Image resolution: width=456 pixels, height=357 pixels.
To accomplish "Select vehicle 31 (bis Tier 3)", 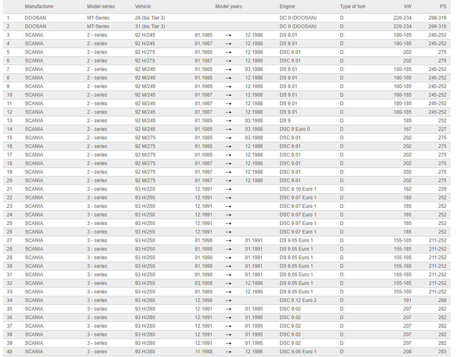I will [150, 26].
